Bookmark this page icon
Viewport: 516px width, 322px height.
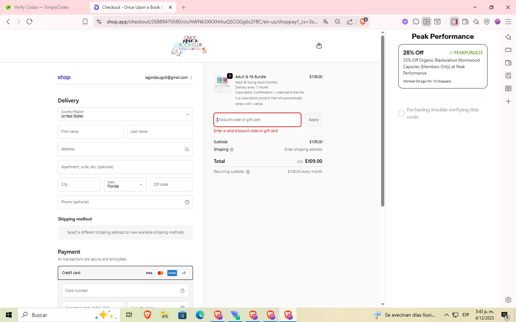85,22
